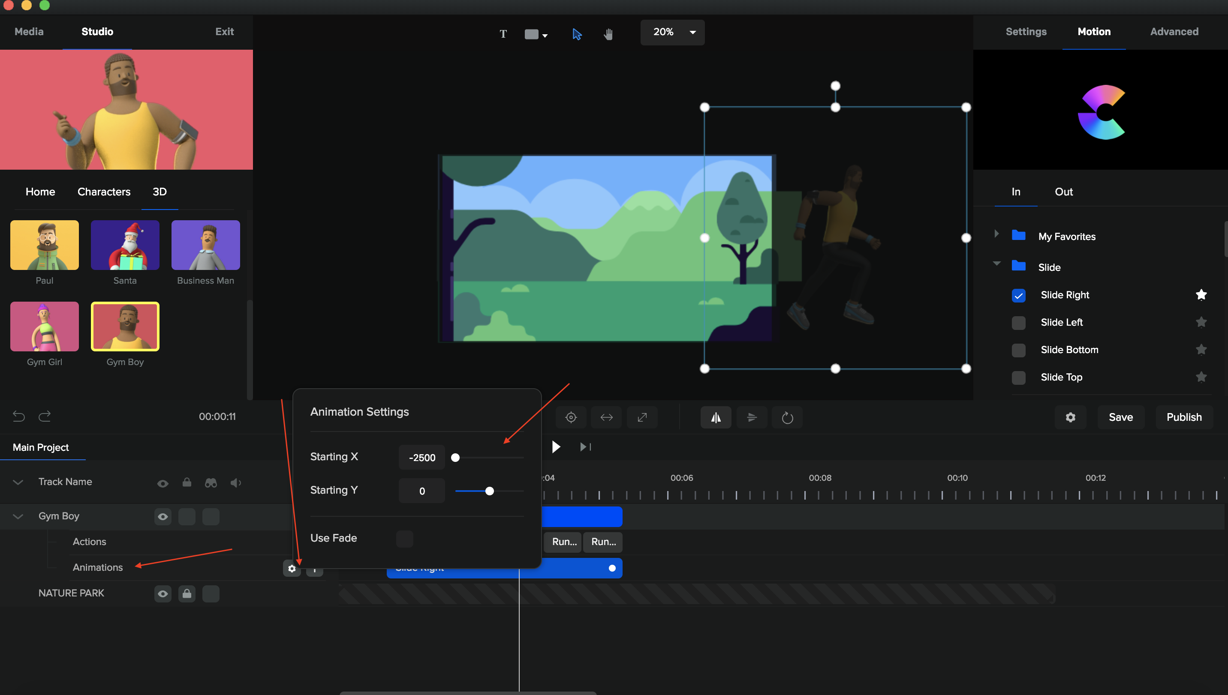Viewport: 1228px width, 695px height.
Task: Uncheck the Slide Right checkbox
Action: (x=1018, y=296)
